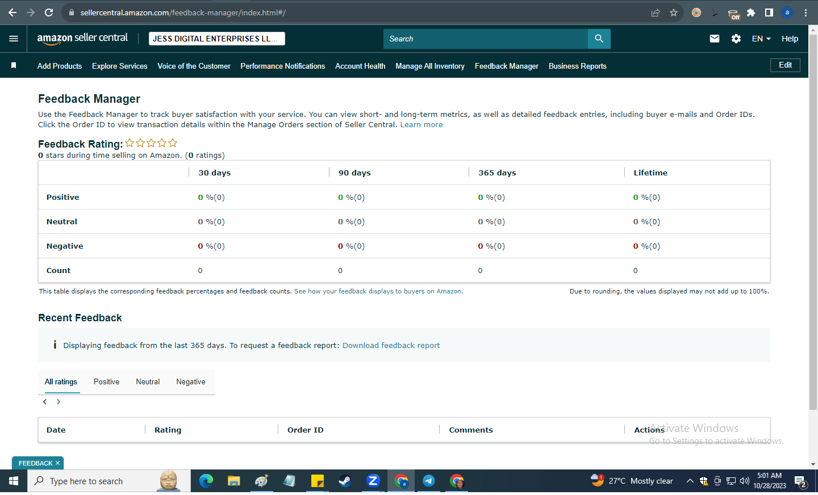Click Download feedback report link

(391, 346)
